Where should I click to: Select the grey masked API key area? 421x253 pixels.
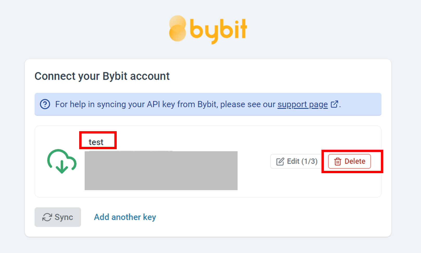161,170
